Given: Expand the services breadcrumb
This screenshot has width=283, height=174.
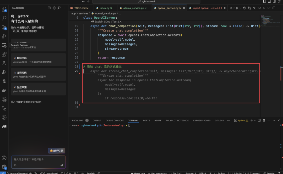Looking at the screenshot, I should (83, 13).
